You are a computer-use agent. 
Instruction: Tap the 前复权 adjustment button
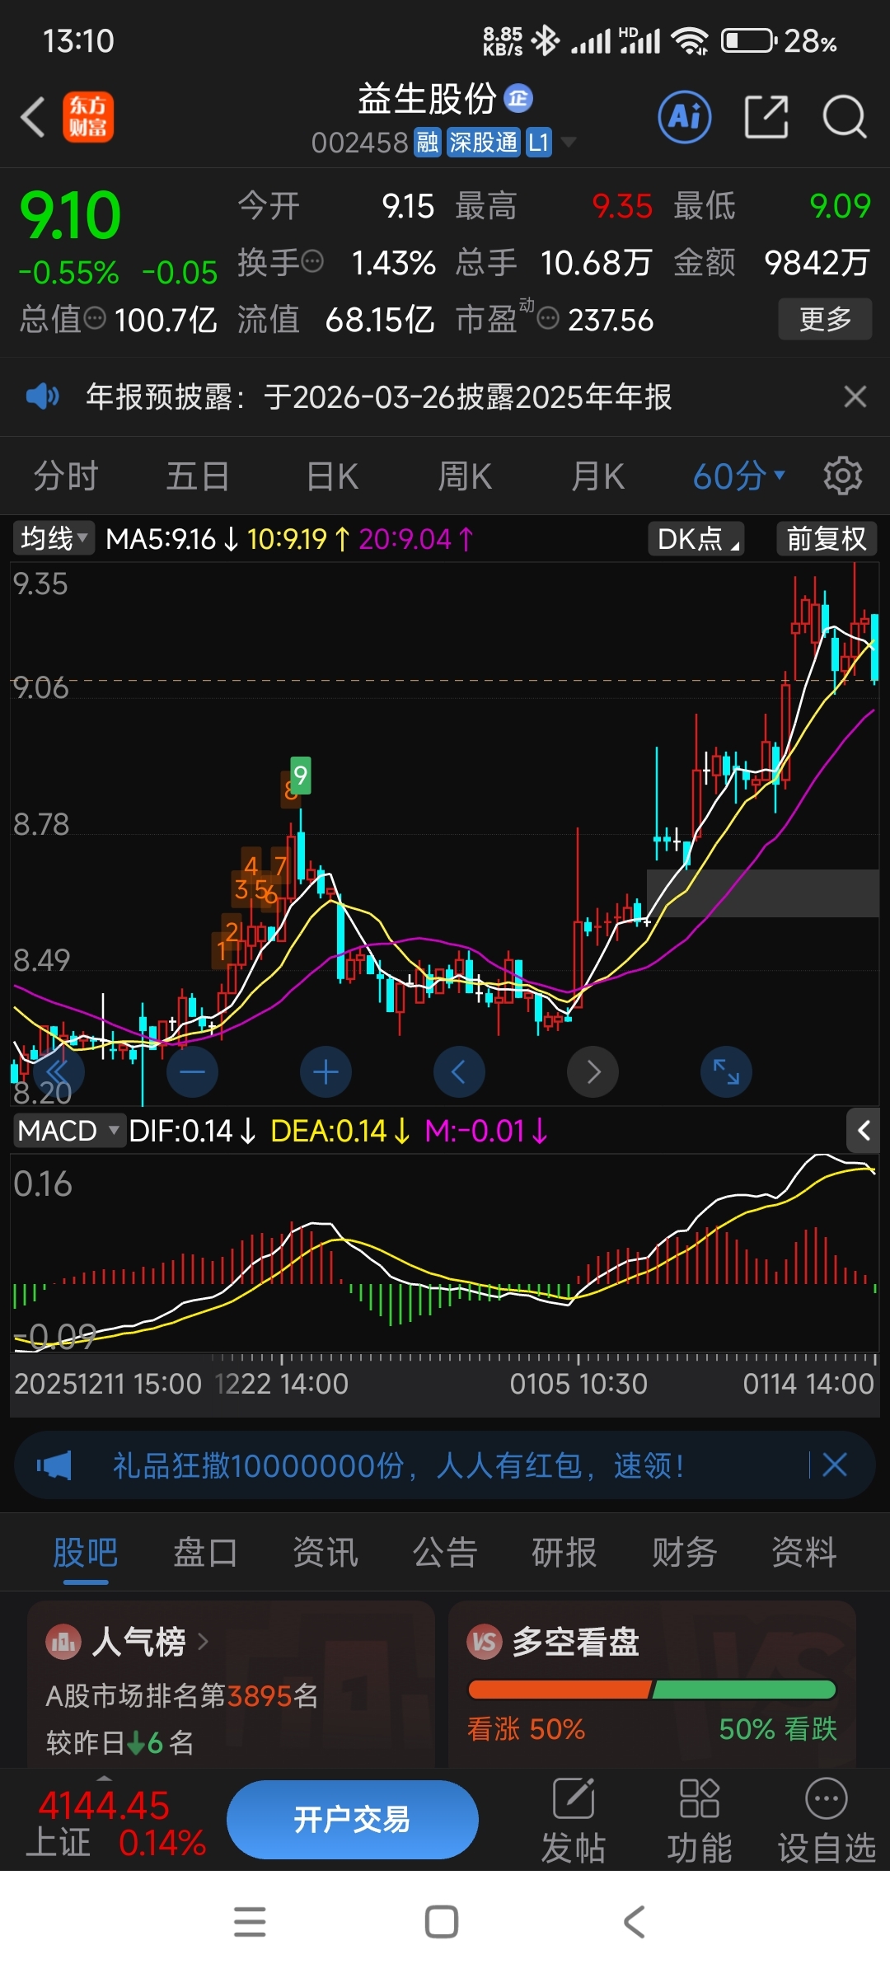[x=827, y=538]
